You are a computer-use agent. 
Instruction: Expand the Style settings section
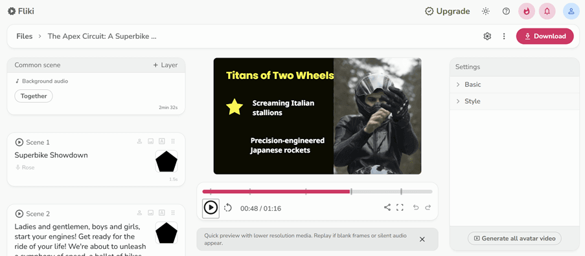[x=514, y=101]
